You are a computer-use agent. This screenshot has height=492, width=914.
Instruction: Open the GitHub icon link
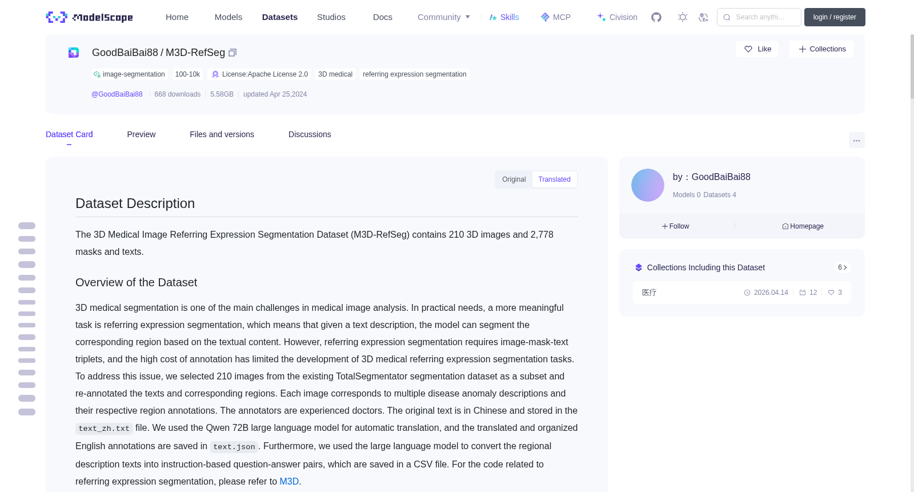click(656, 17)
